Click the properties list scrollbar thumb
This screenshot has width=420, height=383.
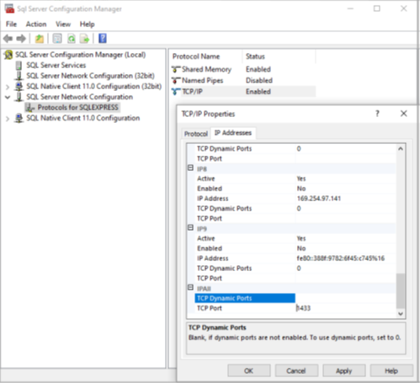tap(401, 290)
